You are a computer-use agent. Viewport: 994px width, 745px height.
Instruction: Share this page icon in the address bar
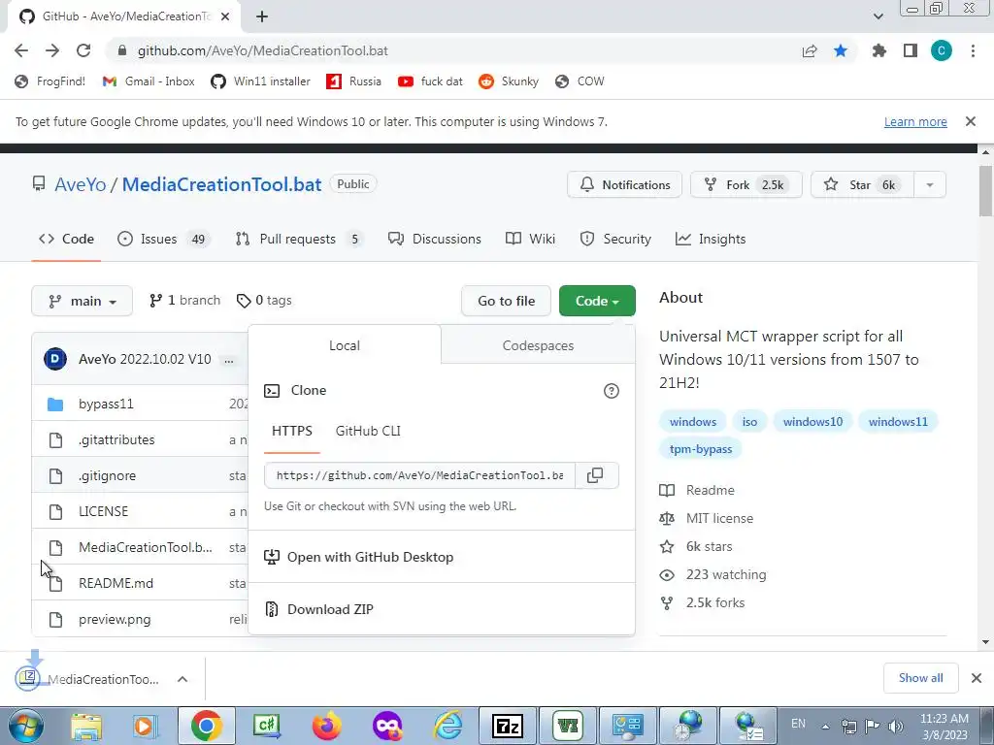810,50
